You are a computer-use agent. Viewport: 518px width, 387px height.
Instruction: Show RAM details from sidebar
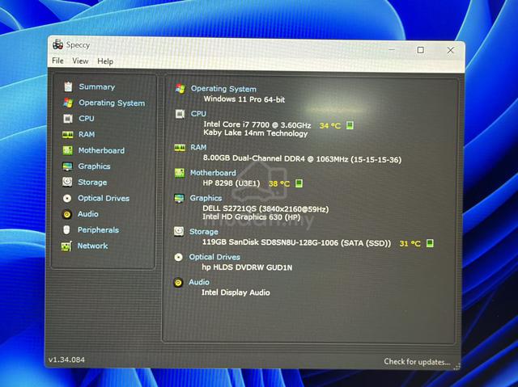pyautogui.click(x=87, y=134)
